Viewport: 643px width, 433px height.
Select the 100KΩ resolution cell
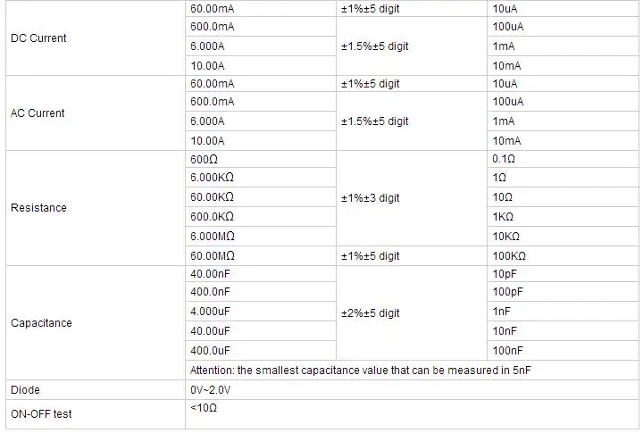click(x=563, y=256)
